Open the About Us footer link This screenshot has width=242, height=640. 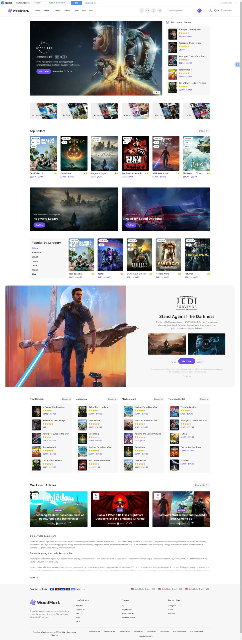pyautogui.click(x=80, y=606)
